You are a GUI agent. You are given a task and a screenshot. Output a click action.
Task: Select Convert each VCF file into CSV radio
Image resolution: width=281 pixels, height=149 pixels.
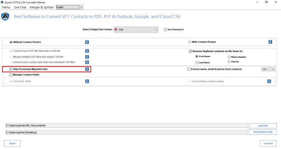coord(11,51)
